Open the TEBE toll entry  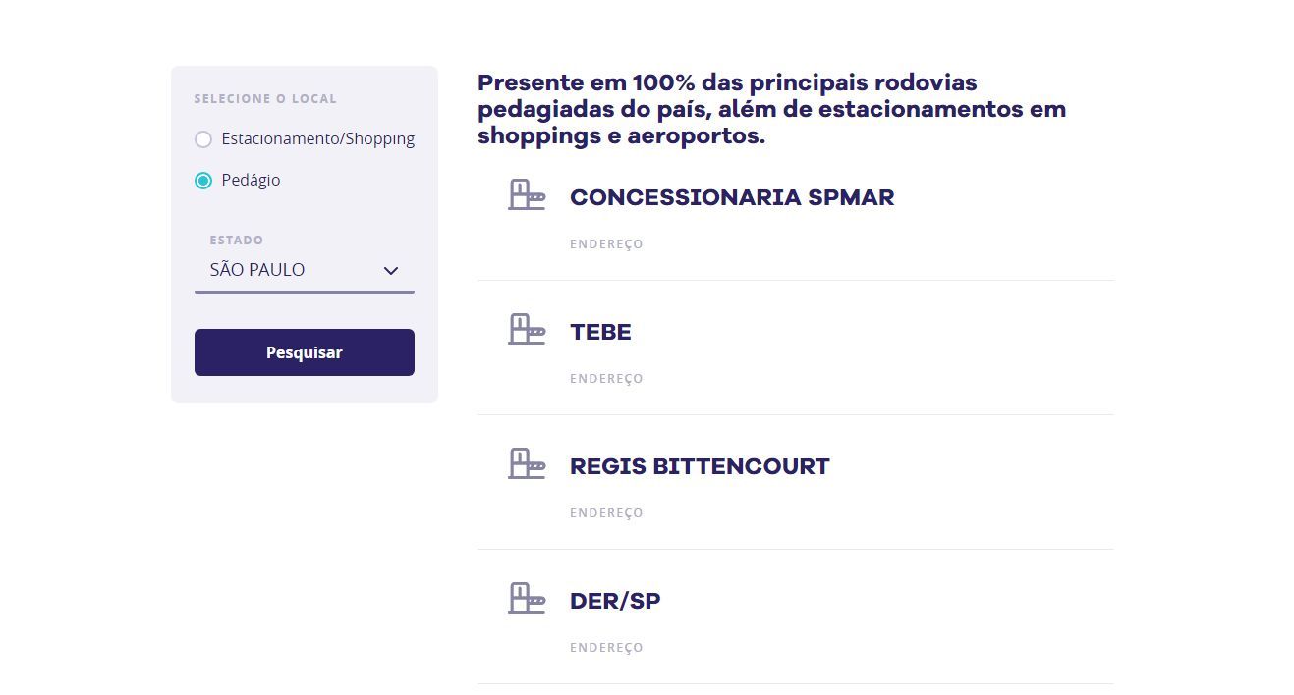(600, 332)
